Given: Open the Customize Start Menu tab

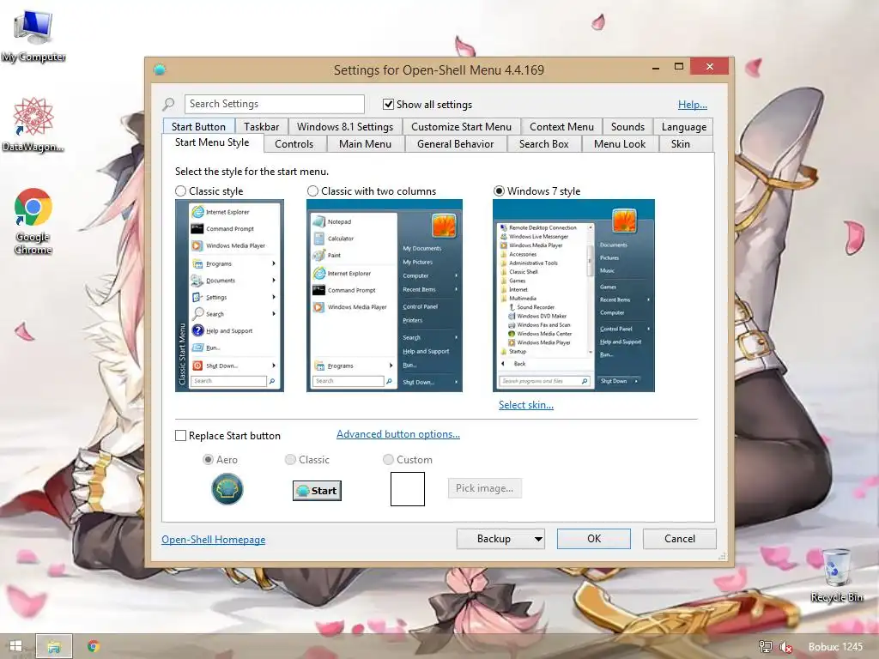Looking at the screenshot, I should click(461, 127).
